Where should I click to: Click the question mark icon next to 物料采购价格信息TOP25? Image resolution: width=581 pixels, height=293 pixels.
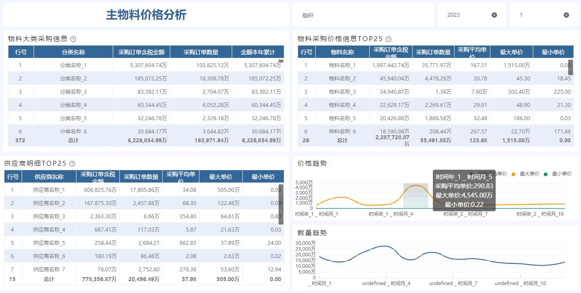(388, 38)
